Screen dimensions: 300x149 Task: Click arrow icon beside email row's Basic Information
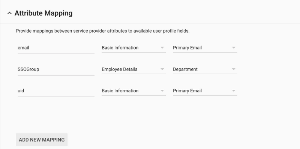(162, 48)
